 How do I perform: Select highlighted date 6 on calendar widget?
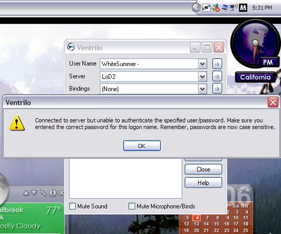pyautogui.click(x=197, y=218)
